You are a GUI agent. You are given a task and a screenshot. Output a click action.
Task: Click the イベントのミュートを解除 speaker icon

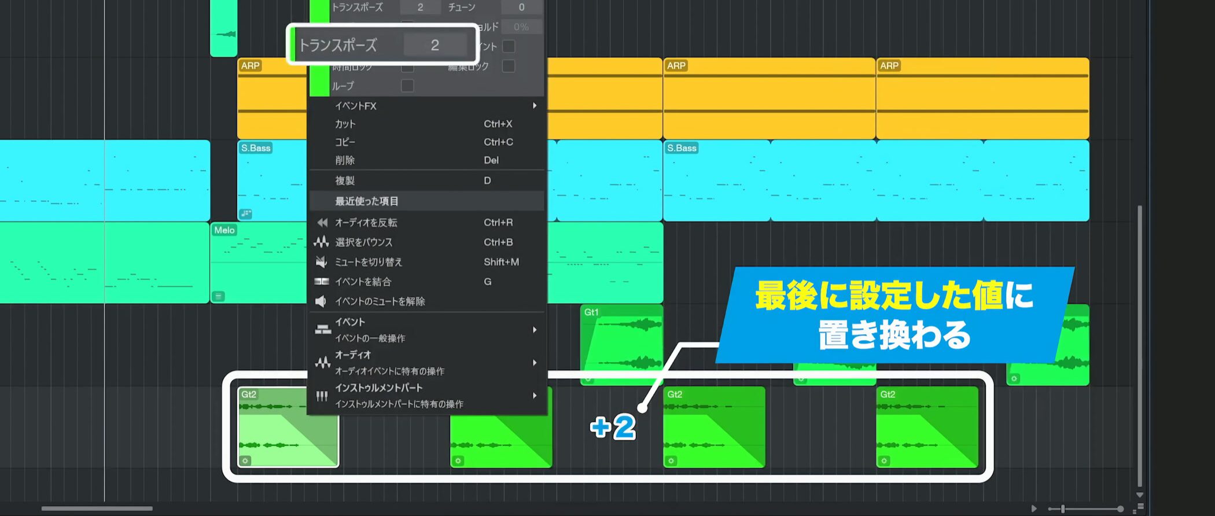[x=321, y=301]
